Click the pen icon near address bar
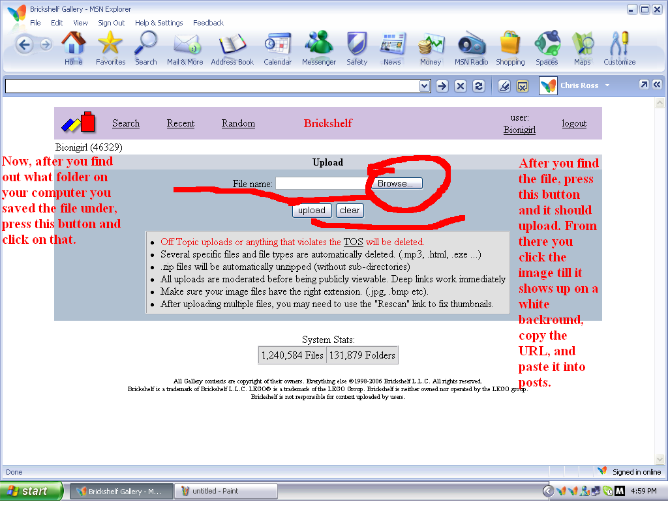Screen dimensions: 668x517 pos(504,87)
